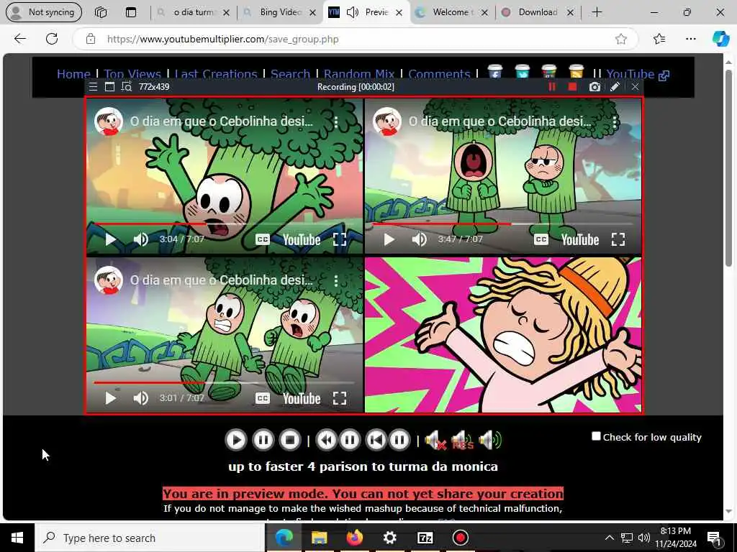This screenshot has width=737, height=552.
Task: Open the Comments link
Action: 439,74
